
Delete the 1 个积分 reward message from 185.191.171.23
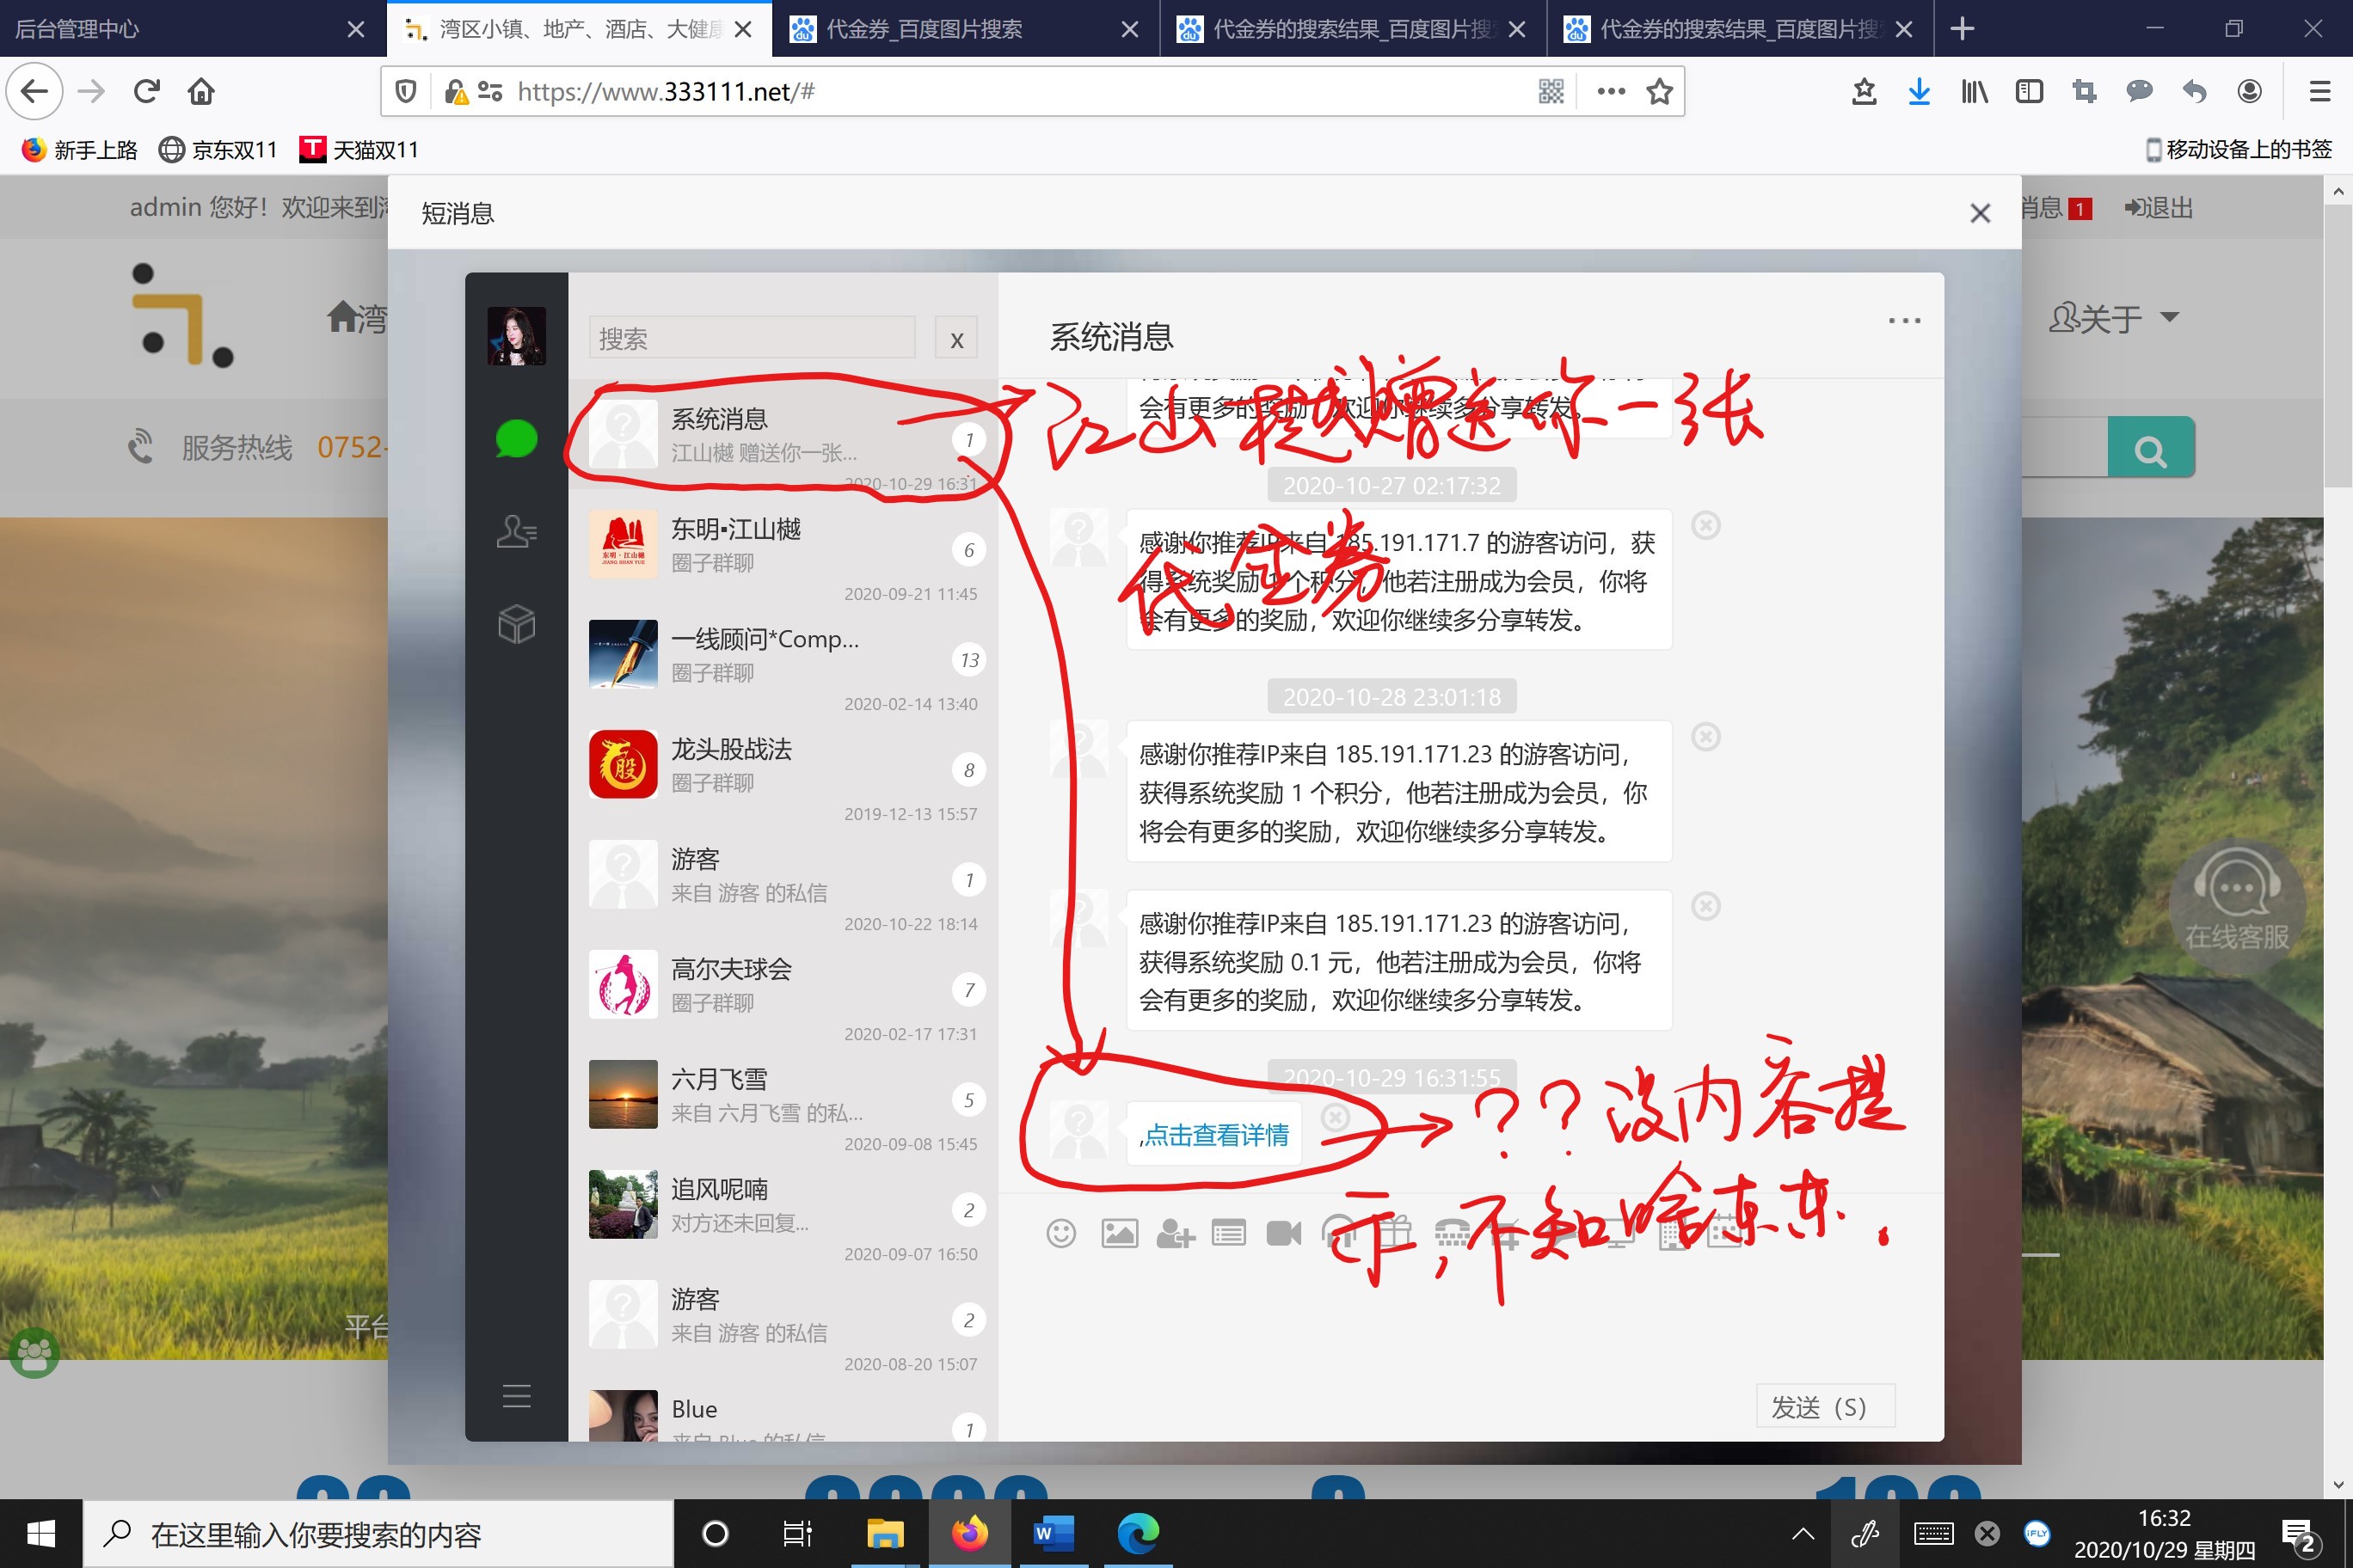pos(1705,737)
